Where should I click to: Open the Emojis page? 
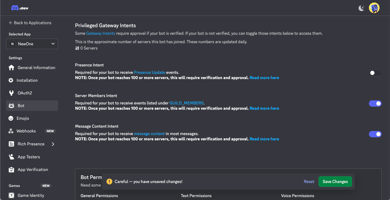[x=32, y=118]
